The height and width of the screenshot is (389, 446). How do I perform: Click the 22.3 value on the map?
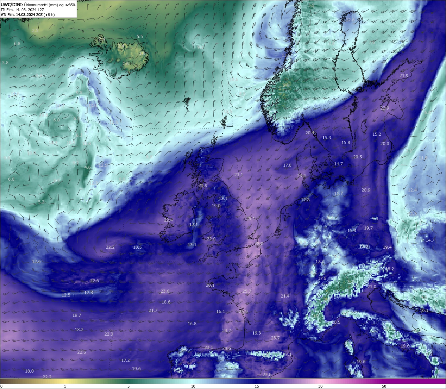pos(109,334)
